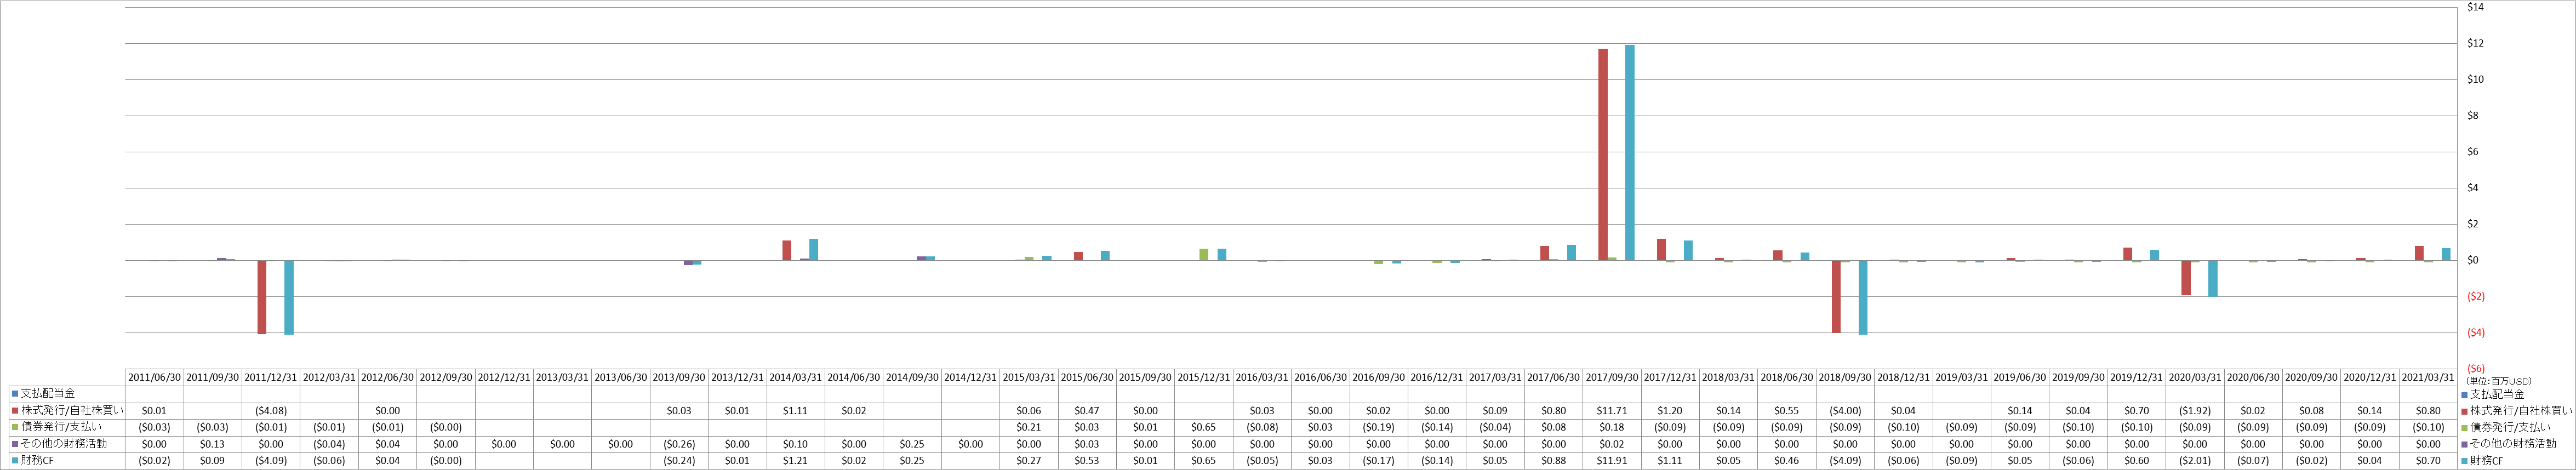
Task: Select the 2011/06/30 column header
Action: 154,378
